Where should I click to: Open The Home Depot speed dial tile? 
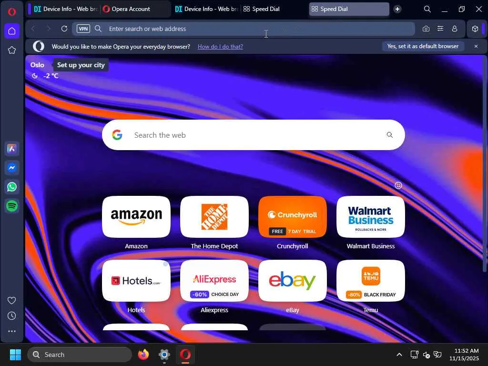click(214, 217)
